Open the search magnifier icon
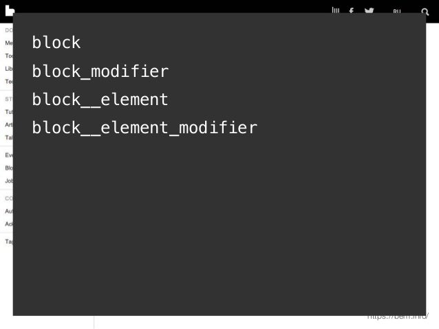Viewport: 439px width, 329px height. [x=425, y=12]
